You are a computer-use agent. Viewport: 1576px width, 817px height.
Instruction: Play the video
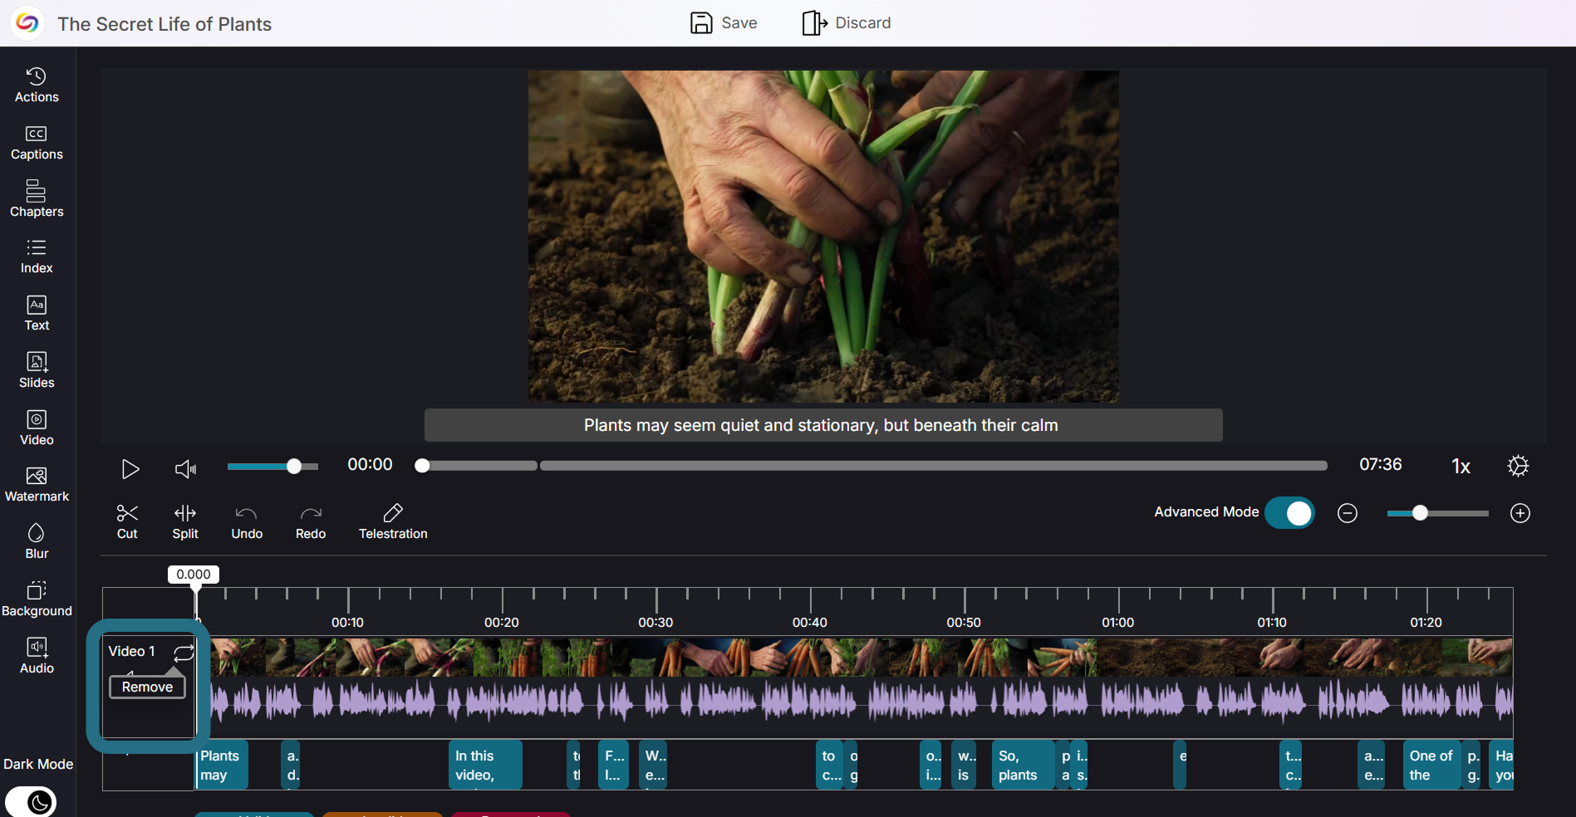pyautogui.click(x=130, y=469)
